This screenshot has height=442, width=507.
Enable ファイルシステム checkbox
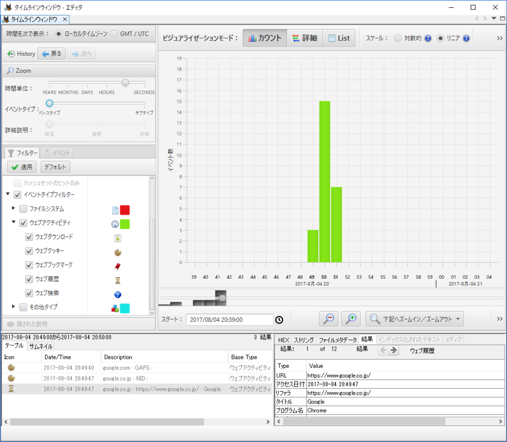(23, 209)
